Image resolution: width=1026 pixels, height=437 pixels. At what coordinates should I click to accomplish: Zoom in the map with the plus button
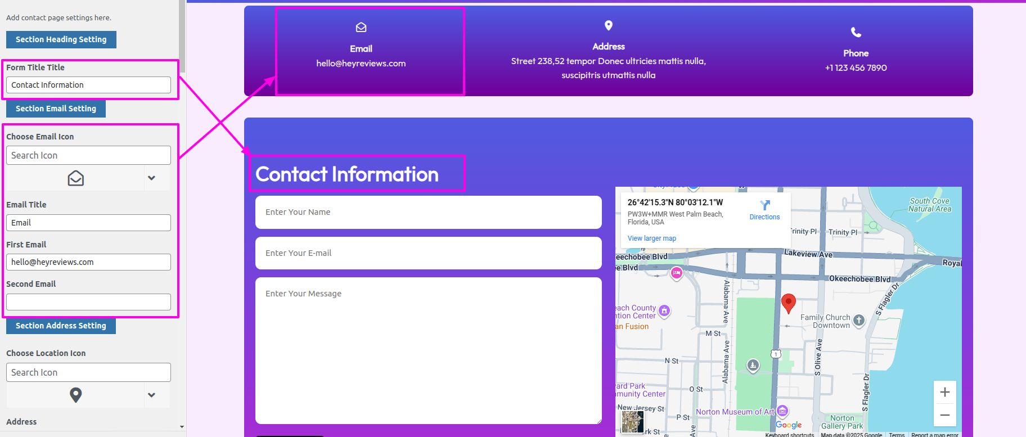coord(944,392)
